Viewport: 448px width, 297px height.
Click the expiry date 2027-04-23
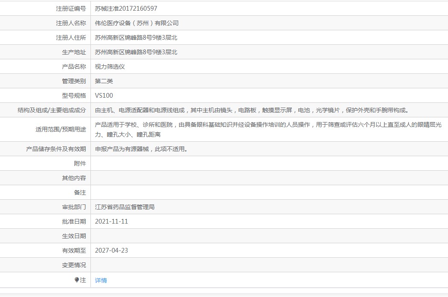pos(111,250)
